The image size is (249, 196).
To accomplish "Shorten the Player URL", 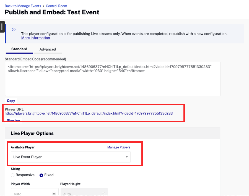I will (x=13, y=121).
